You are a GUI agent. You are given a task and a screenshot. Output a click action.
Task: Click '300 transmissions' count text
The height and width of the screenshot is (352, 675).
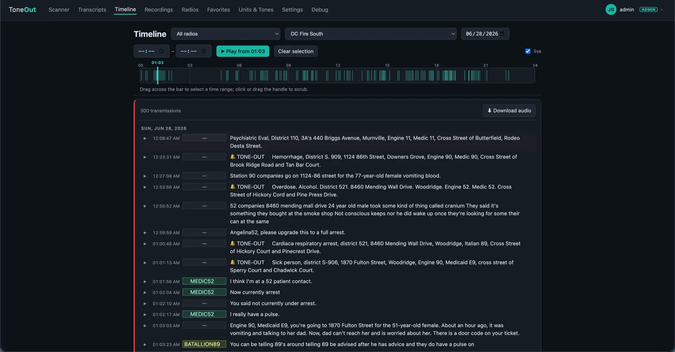pyautogui.click(x=160, y=111)
